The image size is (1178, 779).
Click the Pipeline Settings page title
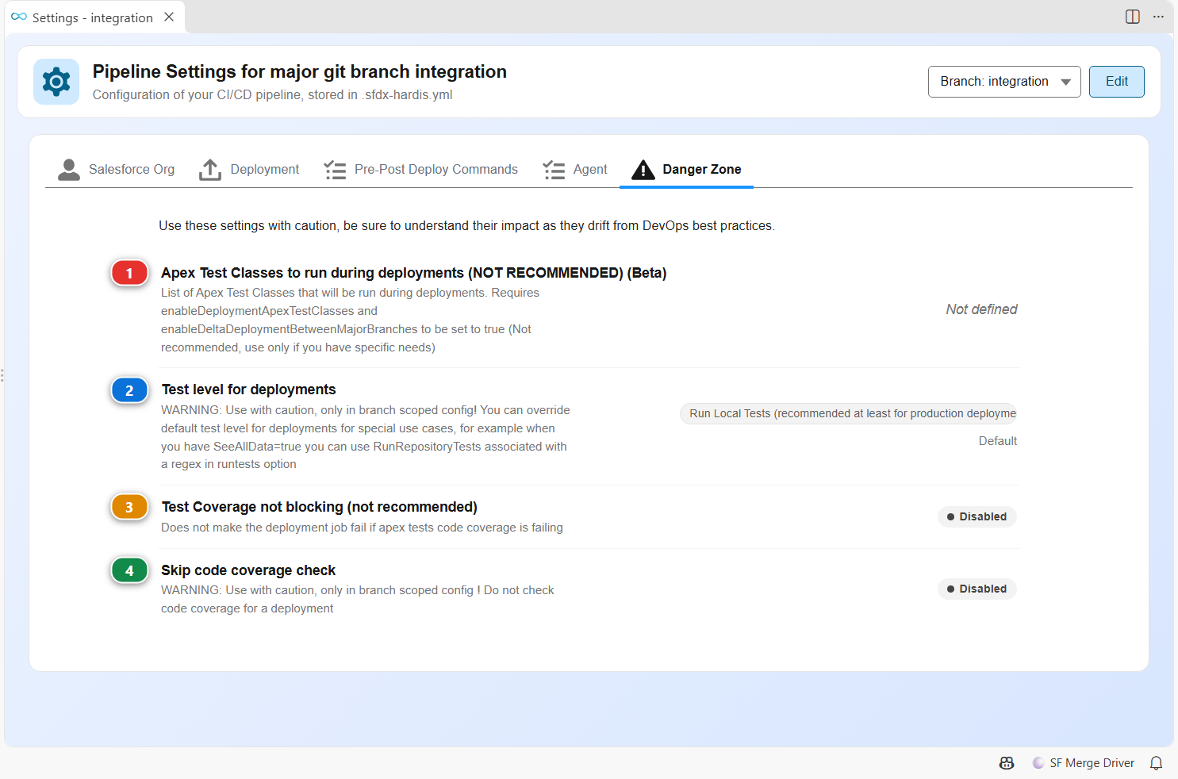(299, 71)
